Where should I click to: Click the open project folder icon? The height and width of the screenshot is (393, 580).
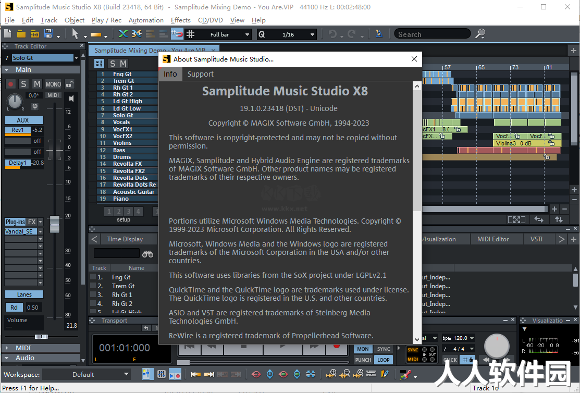[x=21, y=34]
